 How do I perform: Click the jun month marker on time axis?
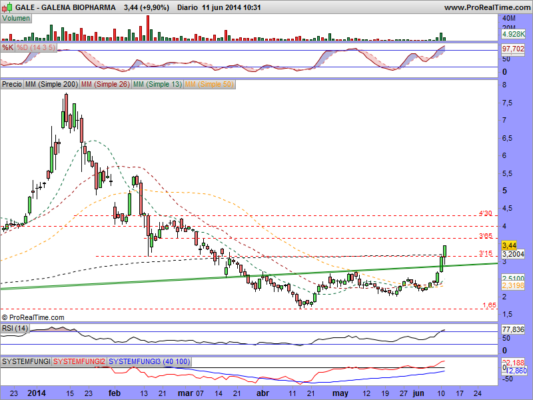click(418, 393)
